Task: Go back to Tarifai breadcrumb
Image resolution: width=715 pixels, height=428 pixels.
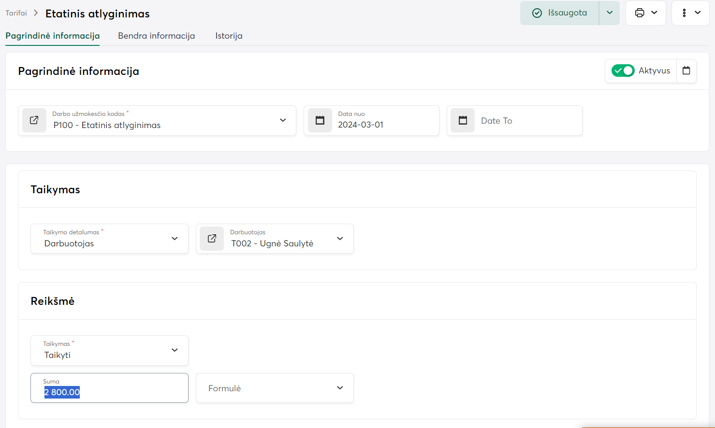Action: (16, 13)
